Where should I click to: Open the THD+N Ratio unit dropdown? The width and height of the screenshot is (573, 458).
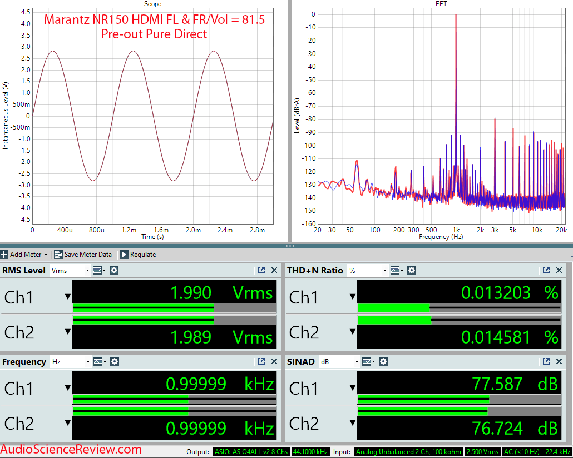coord(368,270)
